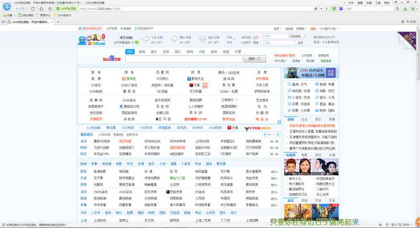This screenshot has width=420, height=228.
Task: Click the speaker volume icon in status bar
Action: pos(381,224)
